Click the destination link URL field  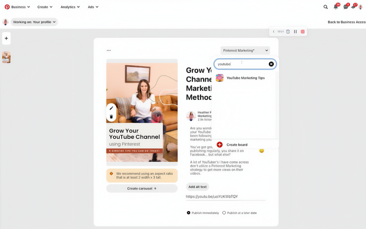pos(226,196)
